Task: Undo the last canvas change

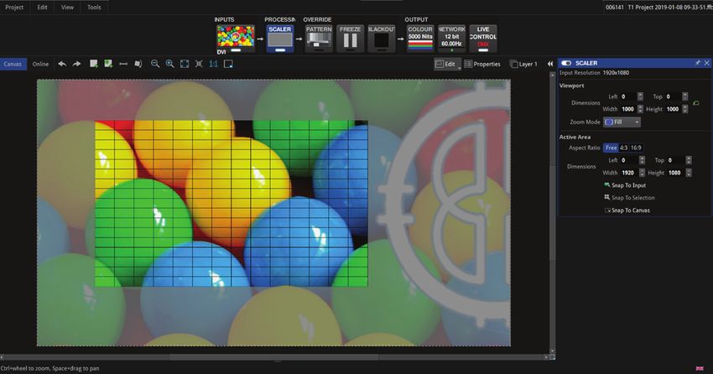Action: click(62, 64)
